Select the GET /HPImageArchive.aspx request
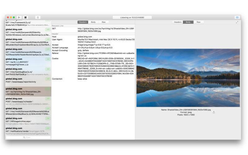The width and height of the screenshot is (248, 155). tap(28, 121)
